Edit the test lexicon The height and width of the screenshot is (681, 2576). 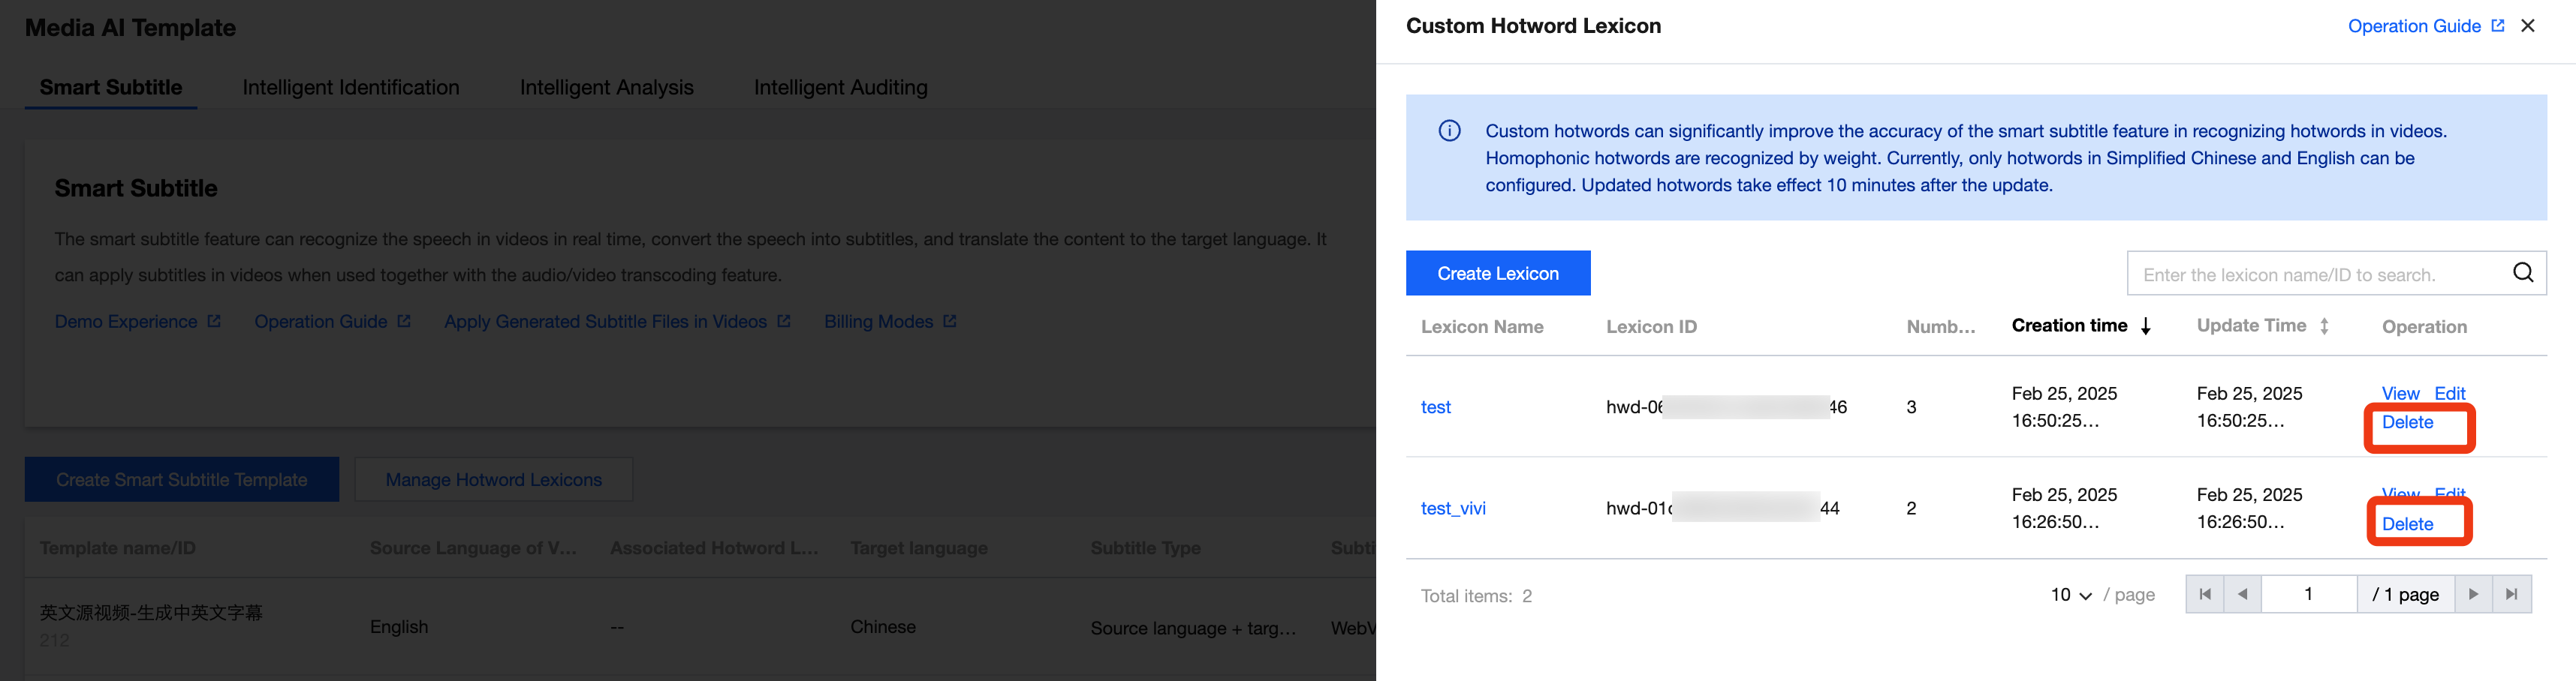(x=2449, y=394)
